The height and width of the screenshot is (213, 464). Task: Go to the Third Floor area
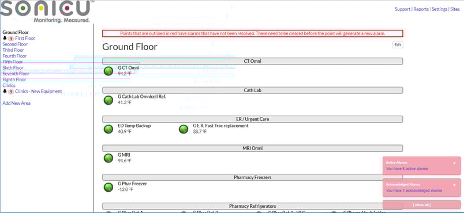pos(13,50)
